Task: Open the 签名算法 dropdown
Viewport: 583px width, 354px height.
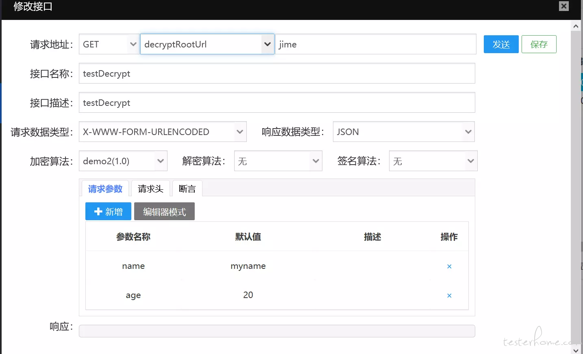Action: click(x=433, y=161)
